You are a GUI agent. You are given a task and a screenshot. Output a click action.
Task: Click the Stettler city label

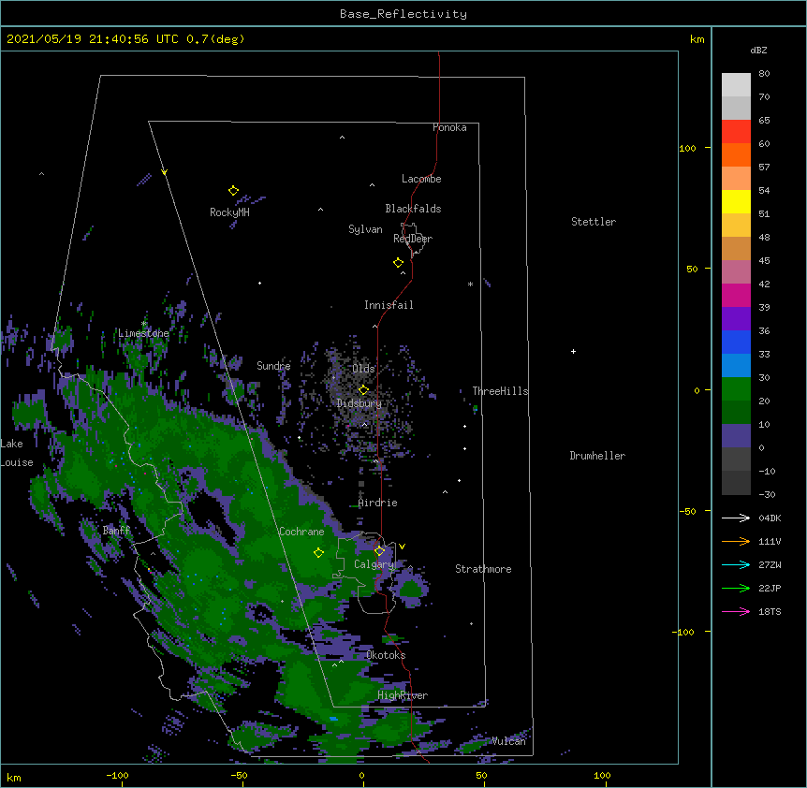[594, 222]
